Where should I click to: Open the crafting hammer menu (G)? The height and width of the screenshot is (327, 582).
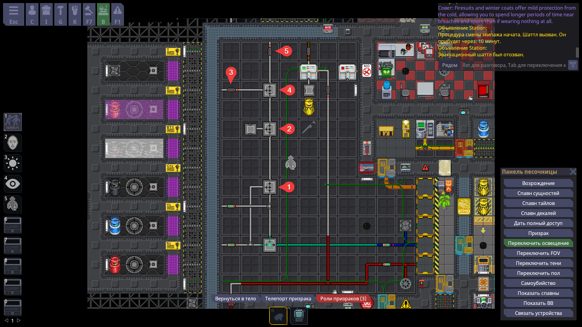pos(60,15)
